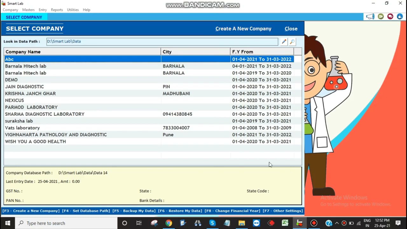Open the Windows notification center
407x229 pixels.
[398, 223]
